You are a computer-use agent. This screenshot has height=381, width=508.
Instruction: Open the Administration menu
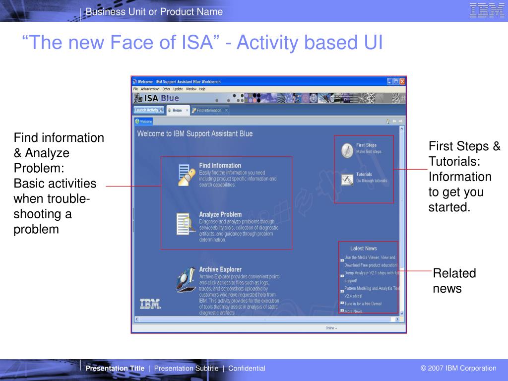point(150,89)
